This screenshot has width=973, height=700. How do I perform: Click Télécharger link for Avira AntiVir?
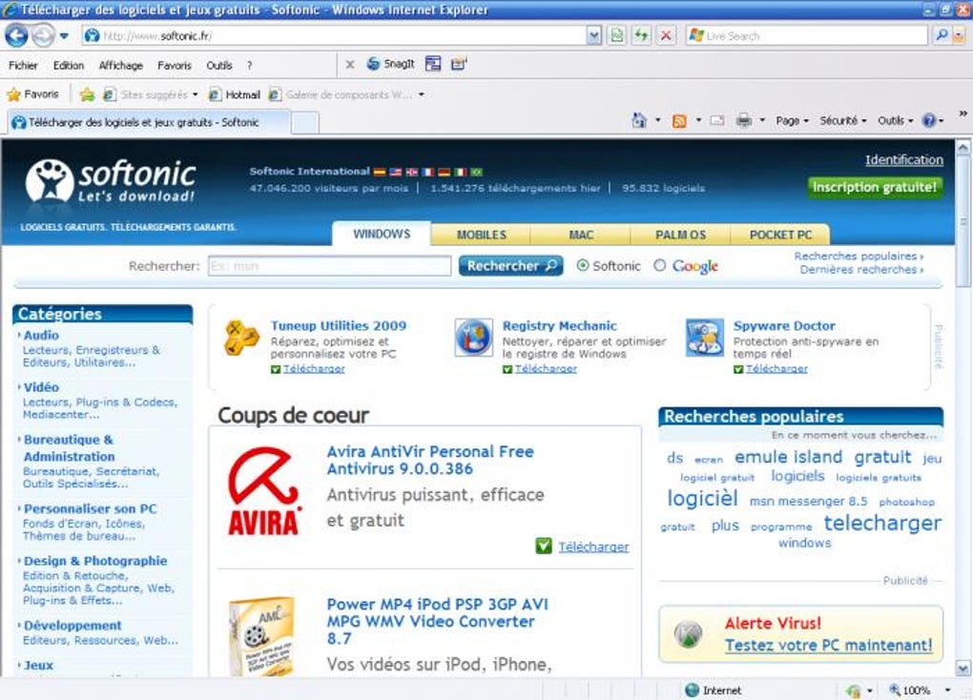[593, 546]
